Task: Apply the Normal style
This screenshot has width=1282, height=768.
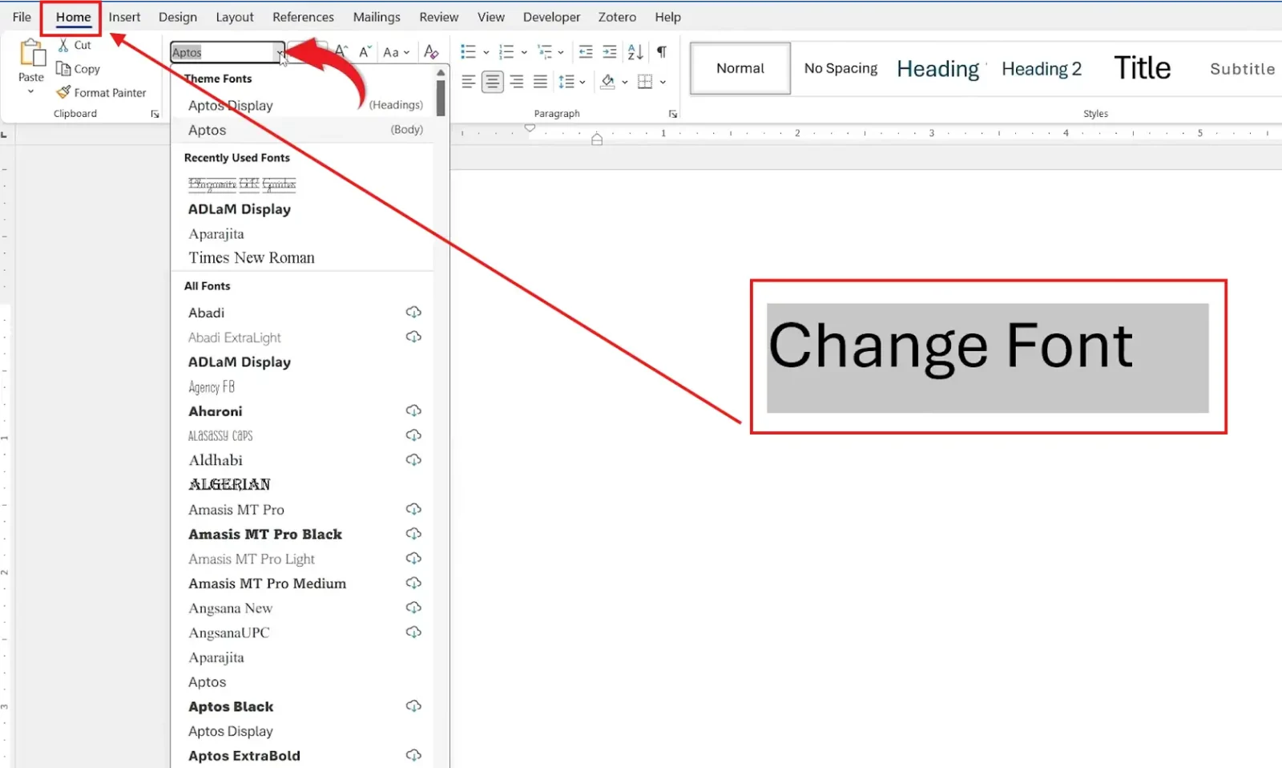Action: [x=740, y=68]
